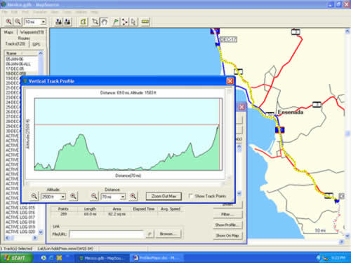
Task: Select the zoom tool in toolbar
Action: click(95, 22)
